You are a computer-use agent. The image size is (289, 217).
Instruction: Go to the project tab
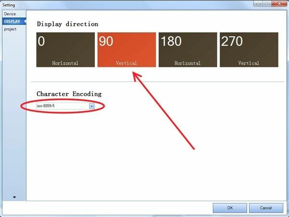(x=11, y=29)
